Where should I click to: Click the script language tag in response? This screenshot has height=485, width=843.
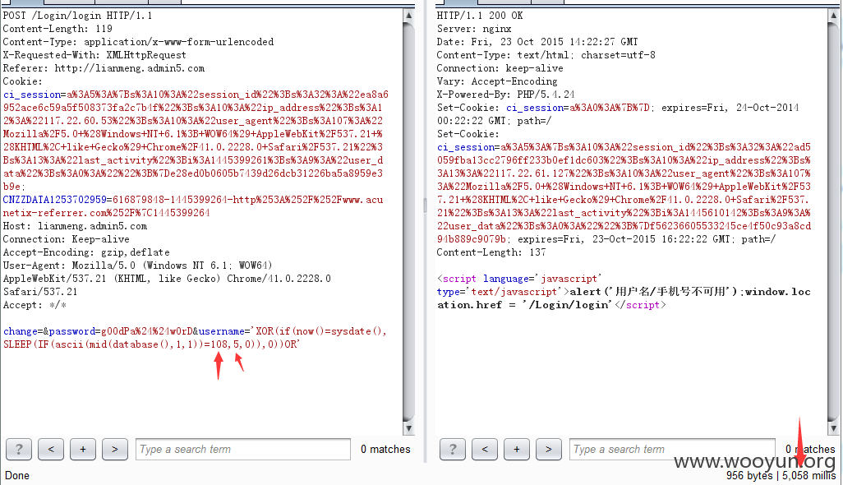click(519, 279)
